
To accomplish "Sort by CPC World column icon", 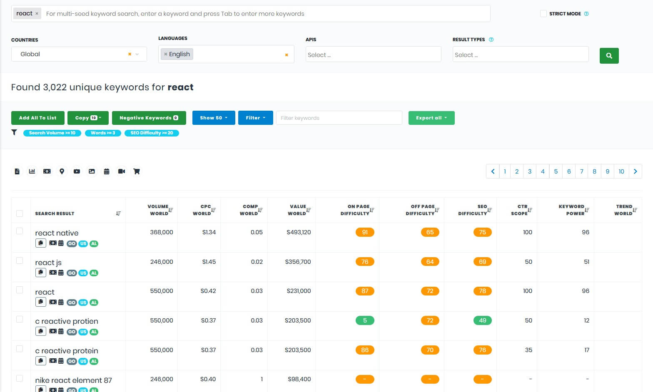I will [213, 210].
